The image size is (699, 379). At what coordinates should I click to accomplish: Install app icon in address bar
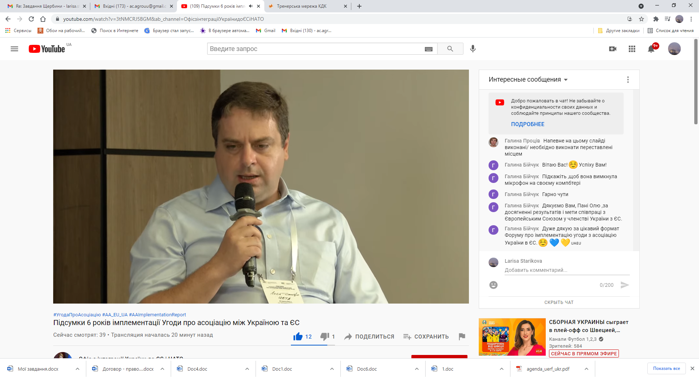(x=630, y=19)
